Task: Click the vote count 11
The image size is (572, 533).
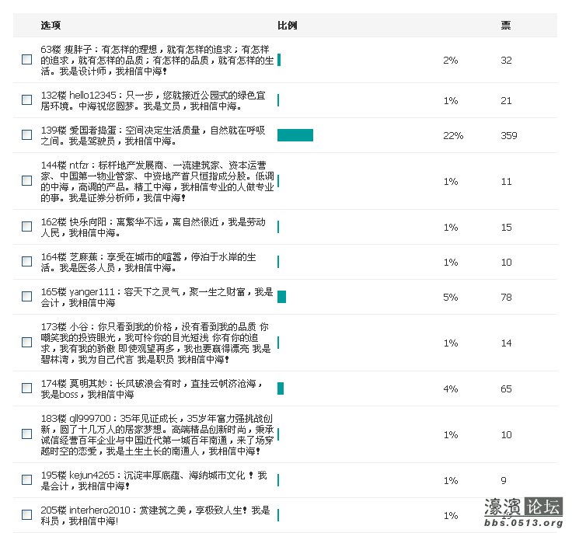Action: [507, 182]
